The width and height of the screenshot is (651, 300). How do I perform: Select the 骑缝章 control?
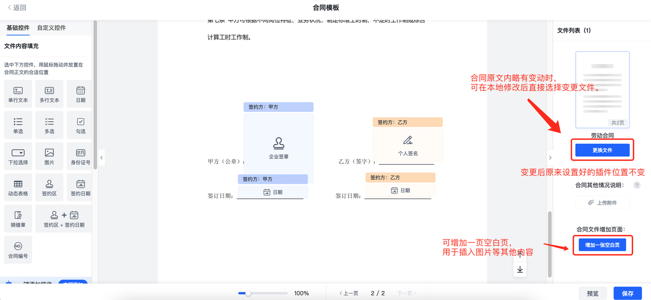click(x=18, y=218)
